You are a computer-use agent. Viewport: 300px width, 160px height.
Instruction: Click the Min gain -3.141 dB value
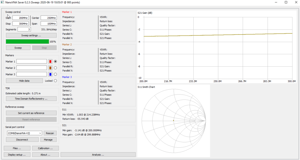coord(88,131)
